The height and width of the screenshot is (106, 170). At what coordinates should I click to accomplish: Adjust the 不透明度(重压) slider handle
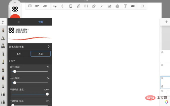(x=47, y=94)
